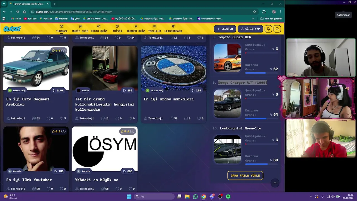The height and width of the screenshot is (201, 357).
Task: Open comments on En iyi araba markaları
Action: tap(186, 118)
